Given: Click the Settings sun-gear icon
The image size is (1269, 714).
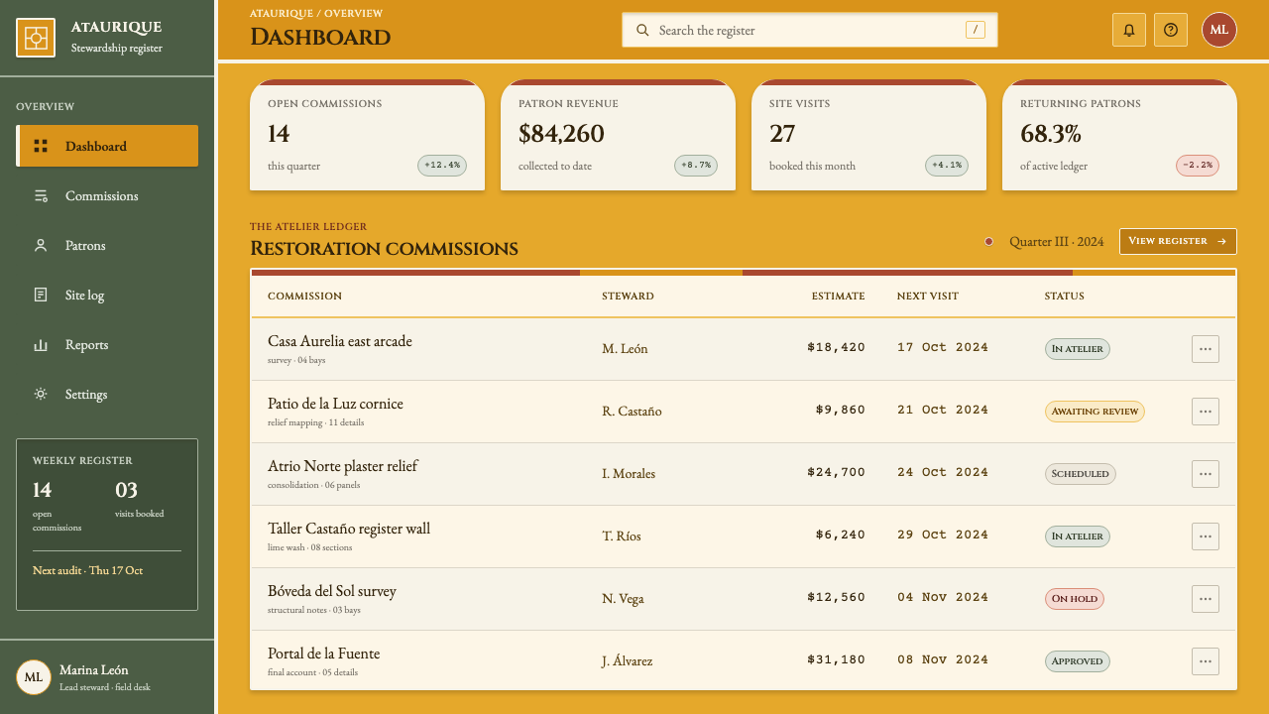Looking at the screenshot, I should tap(41, 394).
